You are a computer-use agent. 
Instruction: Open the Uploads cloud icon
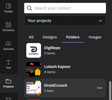click(x=8, y=44)
